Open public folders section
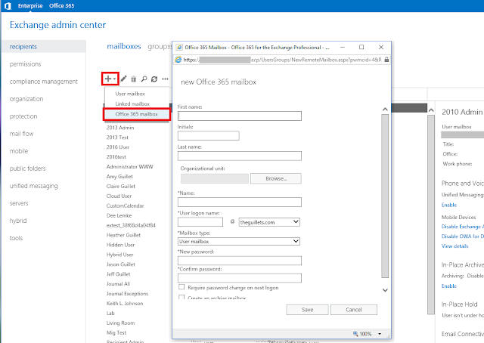The height and width of the screenshot is (343, 484). click(27, 168)
